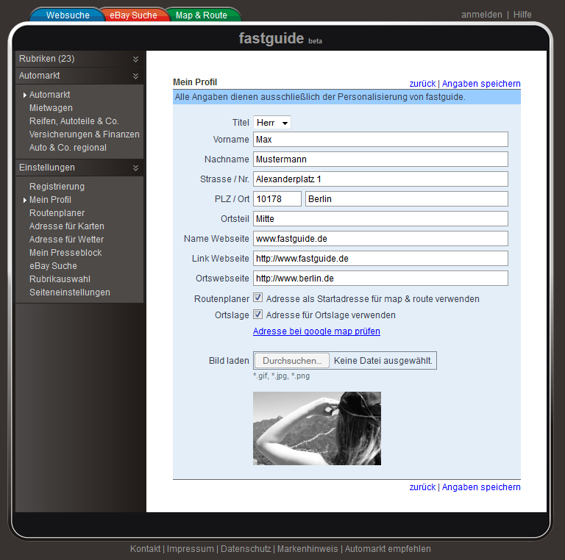Open Seiteneinstellungen setting
Screen dimensions: 565x560
(x=70, y=292)
